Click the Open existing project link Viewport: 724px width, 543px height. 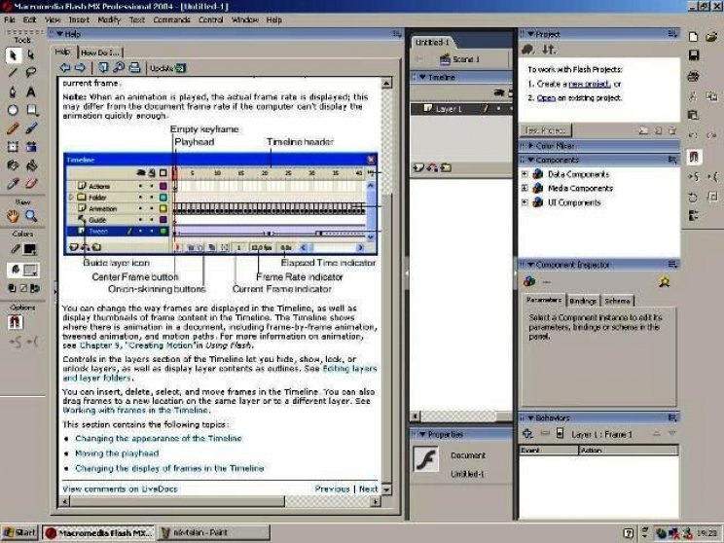pyautogui.click(x=546, y=98)
